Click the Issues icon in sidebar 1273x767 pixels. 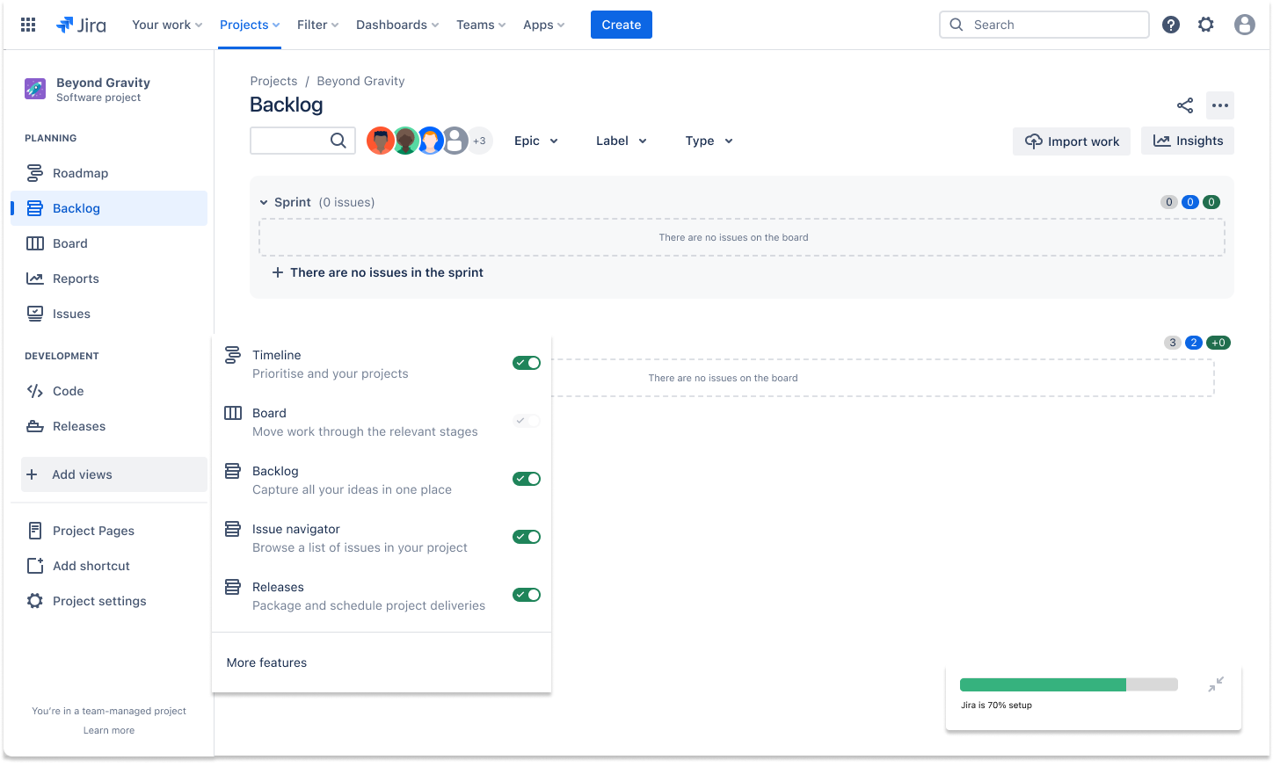click(35, 314)
